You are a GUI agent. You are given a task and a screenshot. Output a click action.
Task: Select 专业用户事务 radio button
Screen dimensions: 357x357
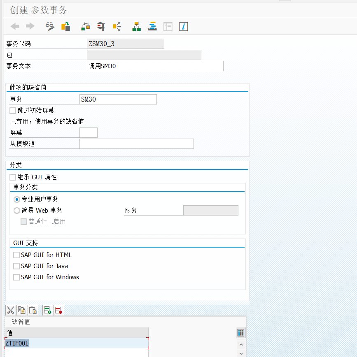[x=16, y=199]
